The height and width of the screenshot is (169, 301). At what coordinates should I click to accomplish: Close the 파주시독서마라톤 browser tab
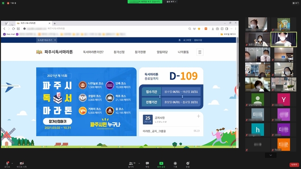point(49,23)
